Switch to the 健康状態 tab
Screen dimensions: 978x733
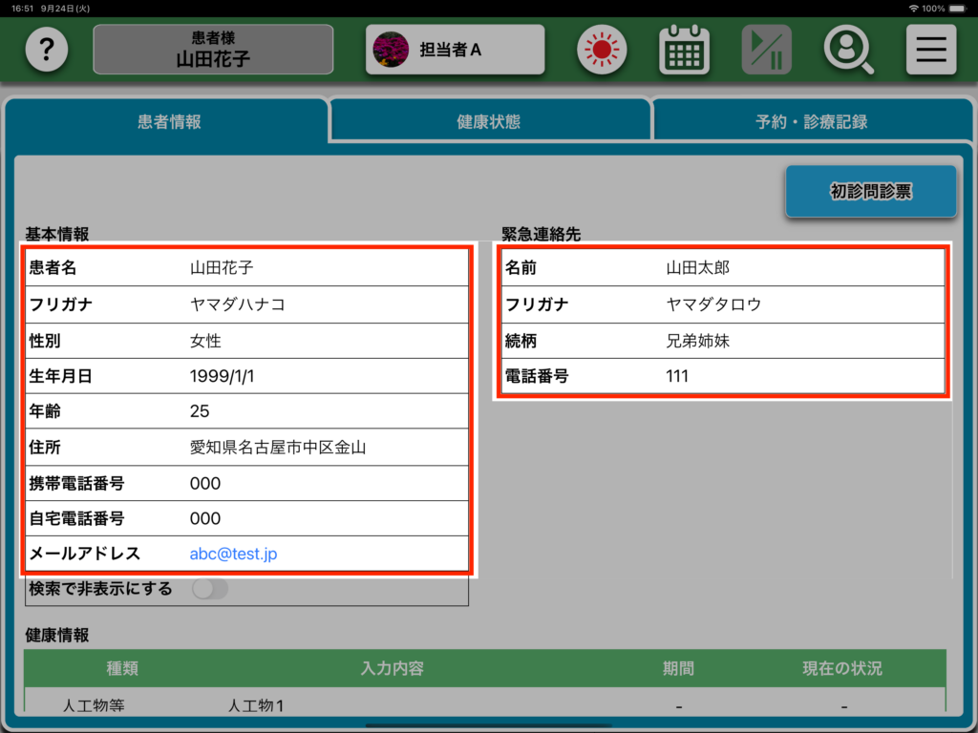489,122
